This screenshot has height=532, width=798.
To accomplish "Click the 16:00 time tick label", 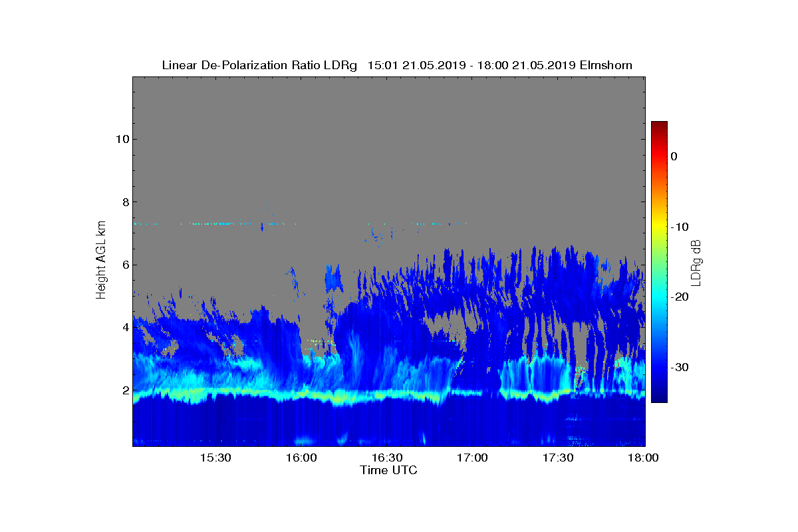I will click(x=301, y=458).
